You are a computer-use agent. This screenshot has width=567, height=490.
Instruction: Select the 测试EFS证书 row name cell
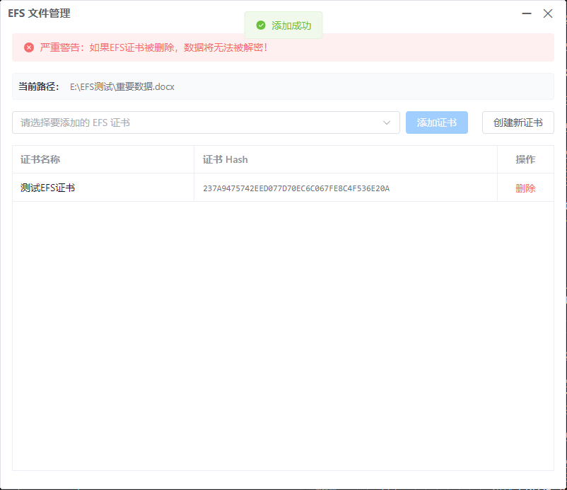48,188
